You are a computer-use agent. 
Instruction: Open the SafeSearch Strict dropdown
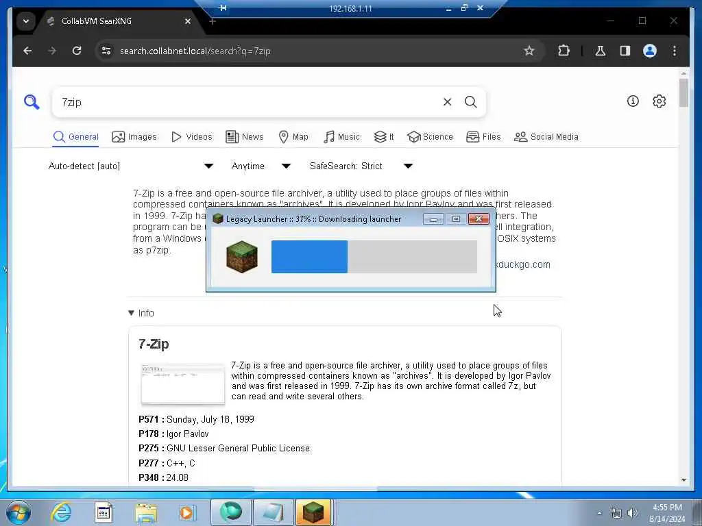coord(361,166)
